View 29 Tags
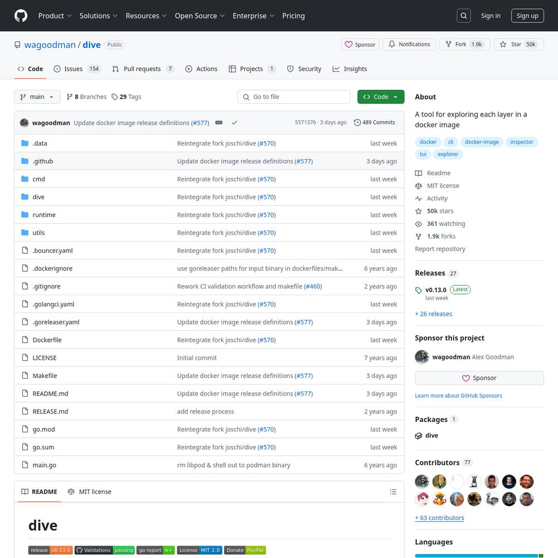Screen dimensions: 558x558 tap(126, 97)
